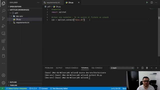Open requirements.txt in Explorer tree
Image resolution: width=160 pixels, height=90 pixels.
click(x=24, y=22)
